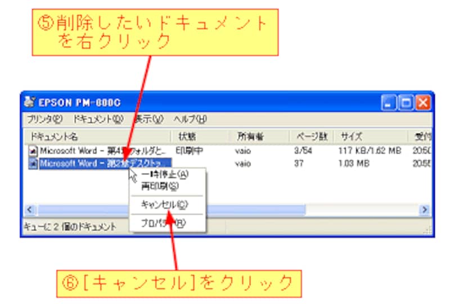This screenshot has width=450, height=304.
Task: Click the horizontal scrollbar thumb
Action: pos(172,210)
